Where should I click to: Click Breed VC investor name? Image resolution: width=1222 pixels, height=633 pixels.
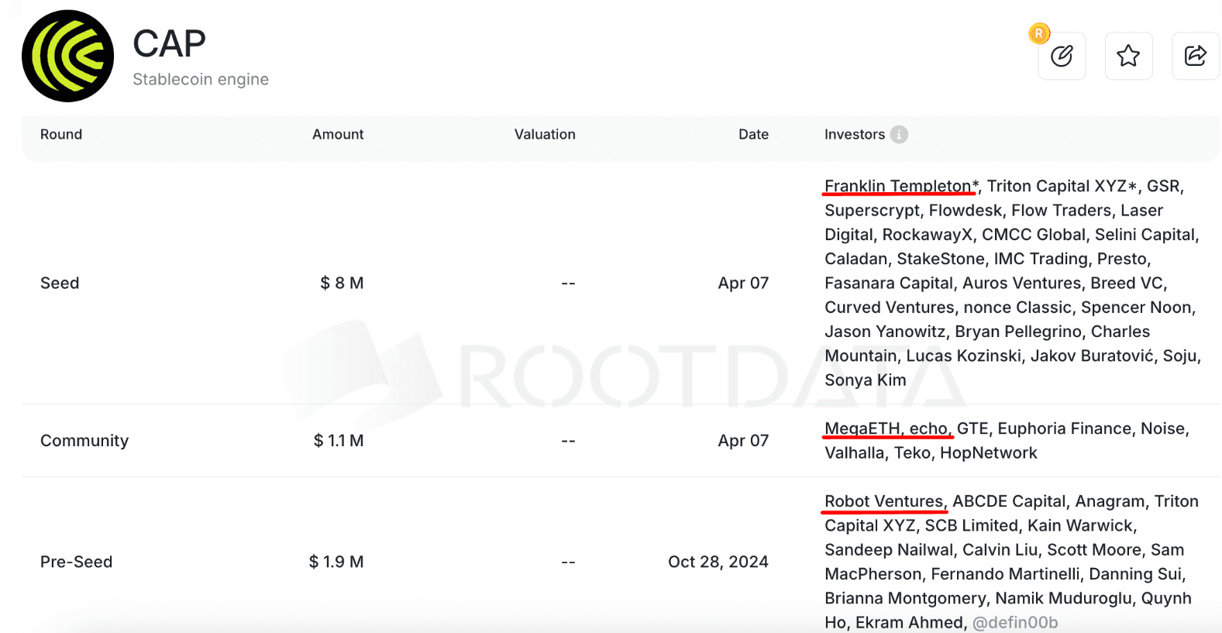coord(1127,283)
